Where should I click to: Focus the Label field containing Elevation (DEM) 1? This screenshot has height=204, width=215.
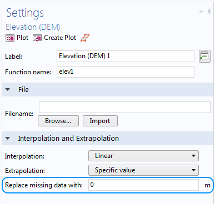point(126,56)
